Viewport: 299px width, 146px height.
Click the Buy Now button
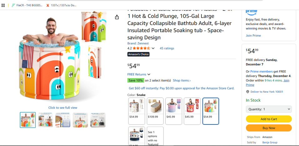tap(269, 128)
